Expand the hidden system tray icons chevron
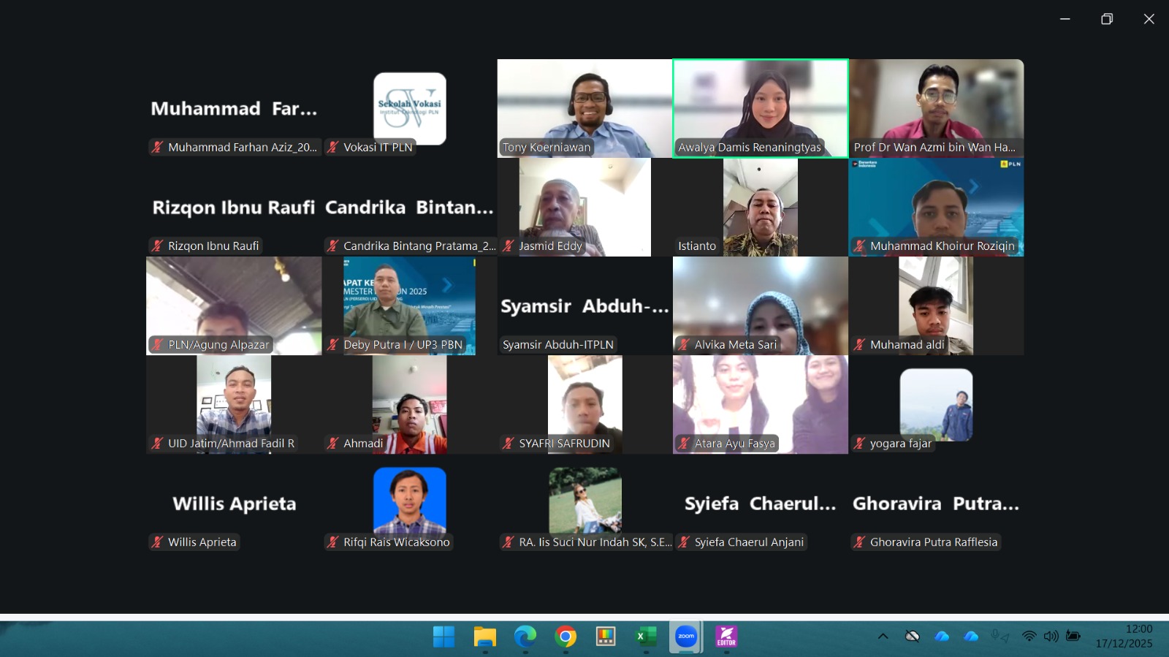 (883, 637)
